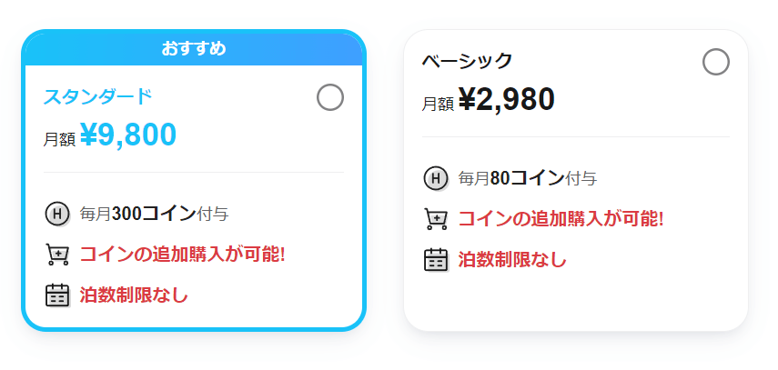
Task: Click the shopping cart icon in ベーシック plan
Action: click(x=436, y=219)
